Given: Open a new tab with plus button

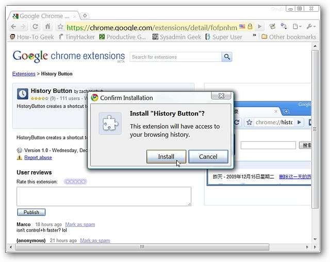Looking at the screenshot, I should [x=85, y=15].
